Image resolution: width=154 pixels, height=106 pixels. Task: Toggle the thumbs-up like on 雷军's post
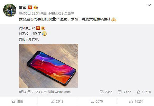point(136,101)
